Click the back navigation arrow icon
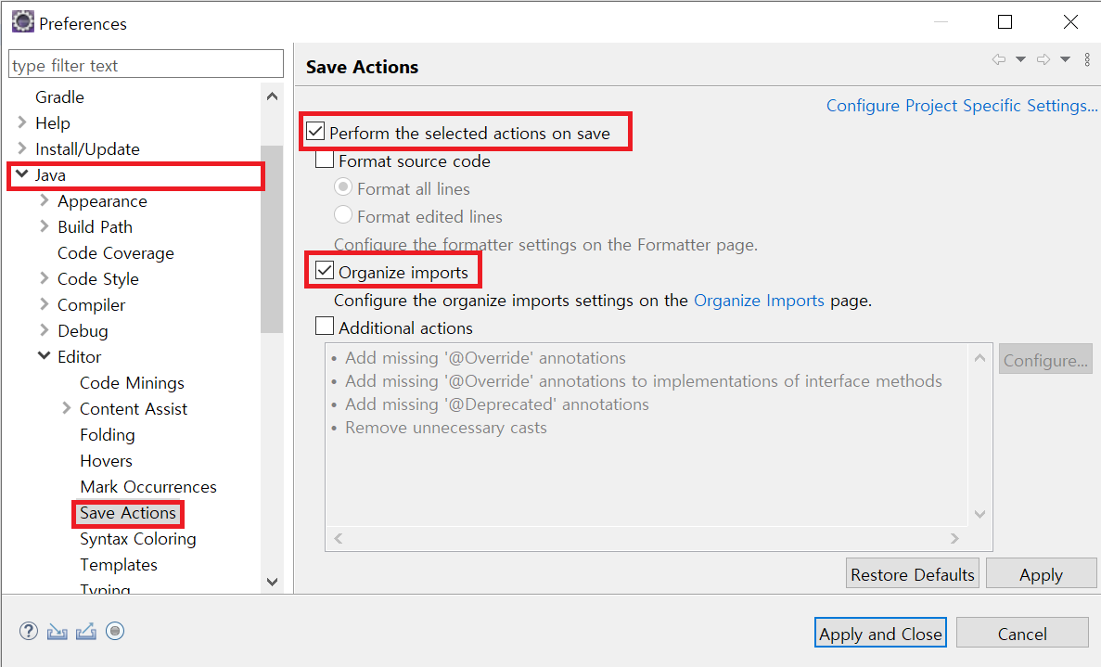Viewport: 1101px width, 667px height. pos(999,59)
